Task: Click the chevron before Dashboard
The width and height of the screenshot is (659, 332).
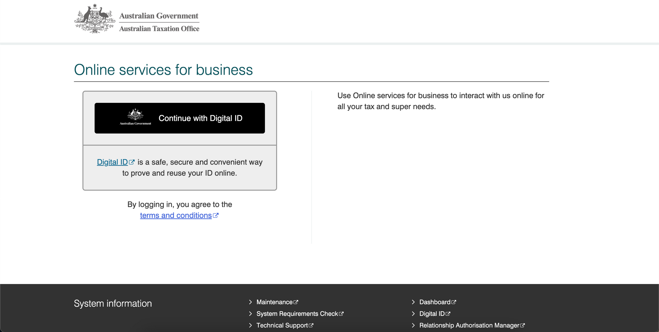Action: pos(413,302)
